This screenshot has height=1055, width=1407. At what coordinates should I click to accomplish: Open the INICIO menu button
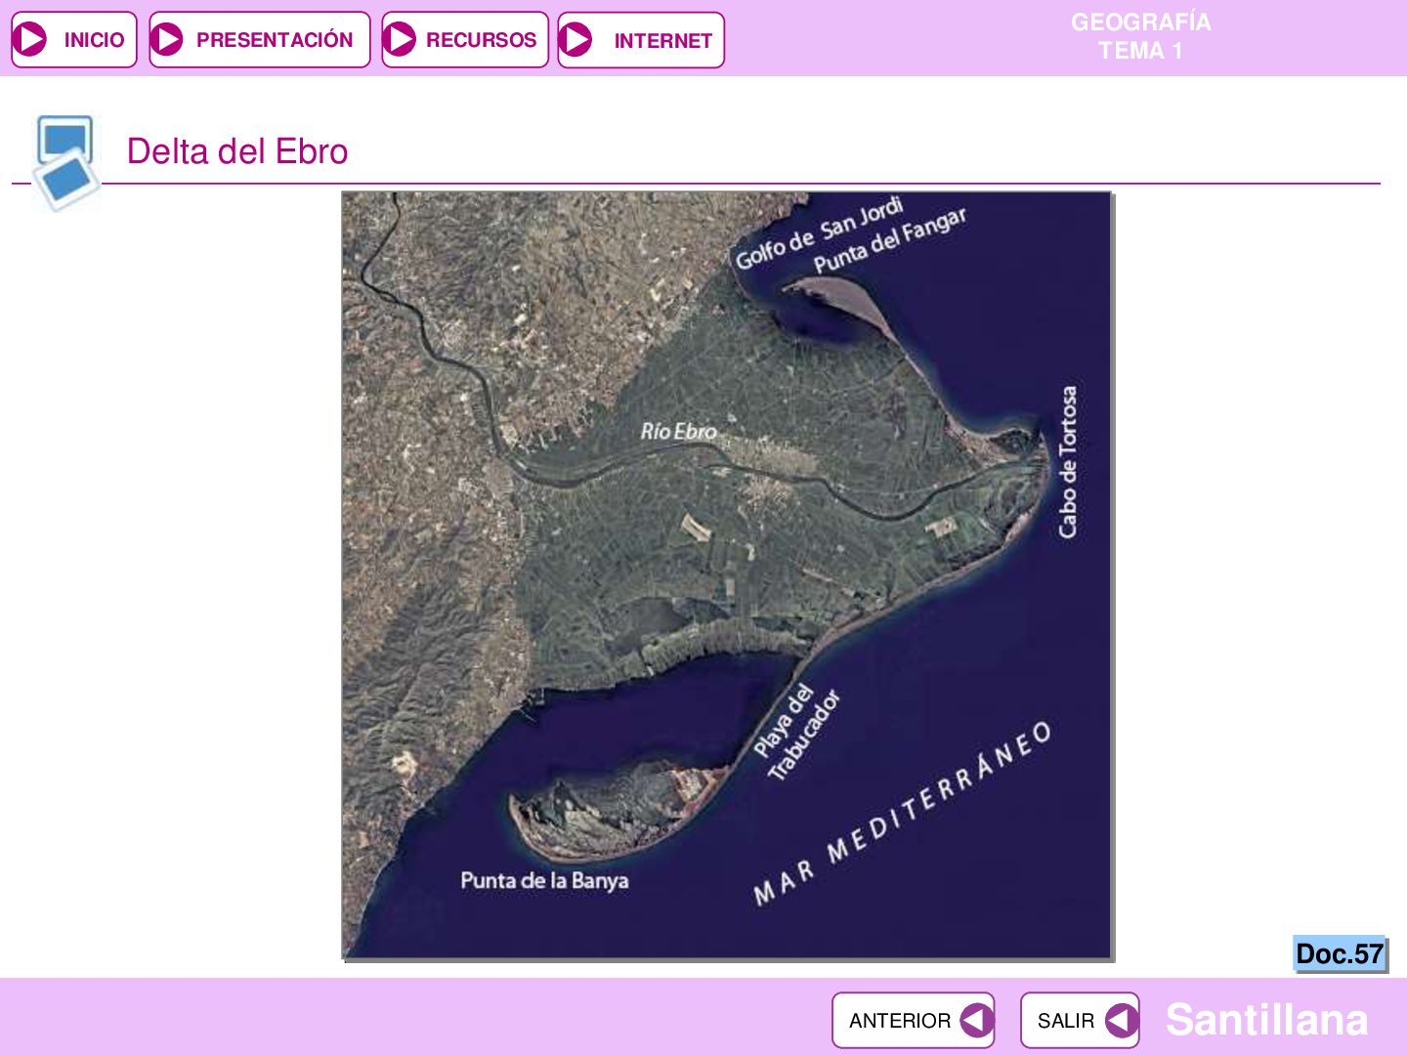pyautogui.click(x=74, y=40)
